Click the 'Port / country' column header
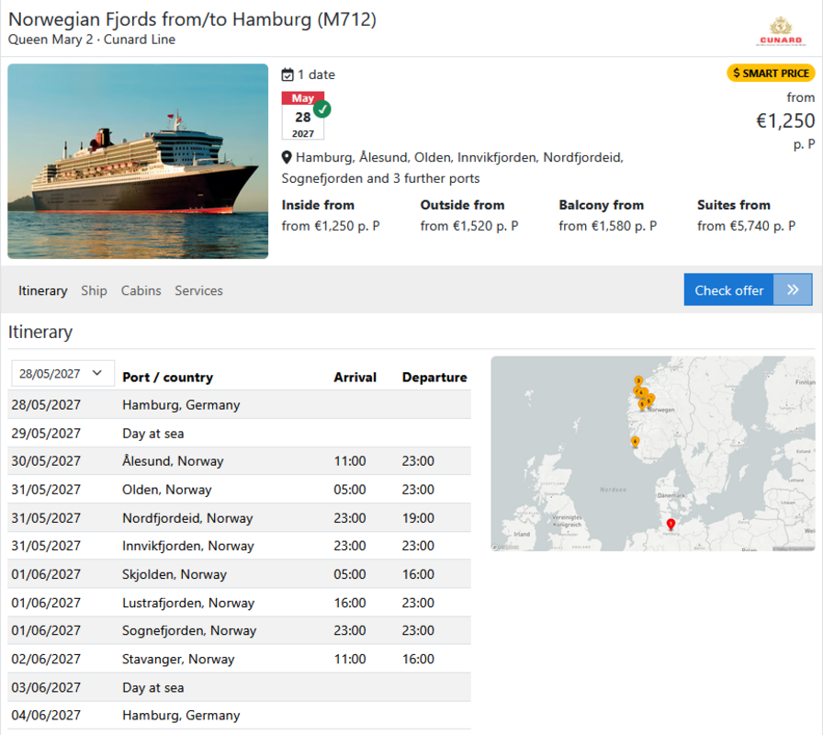Image resolution: width=823 pixels, height=735 pixels. pos(168,378)
